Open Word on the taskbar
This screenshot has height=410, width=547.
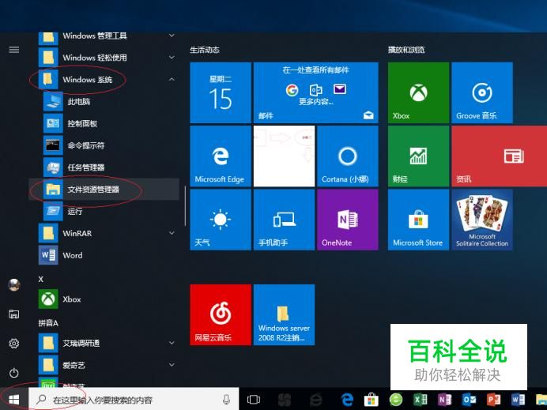(518, 400)
